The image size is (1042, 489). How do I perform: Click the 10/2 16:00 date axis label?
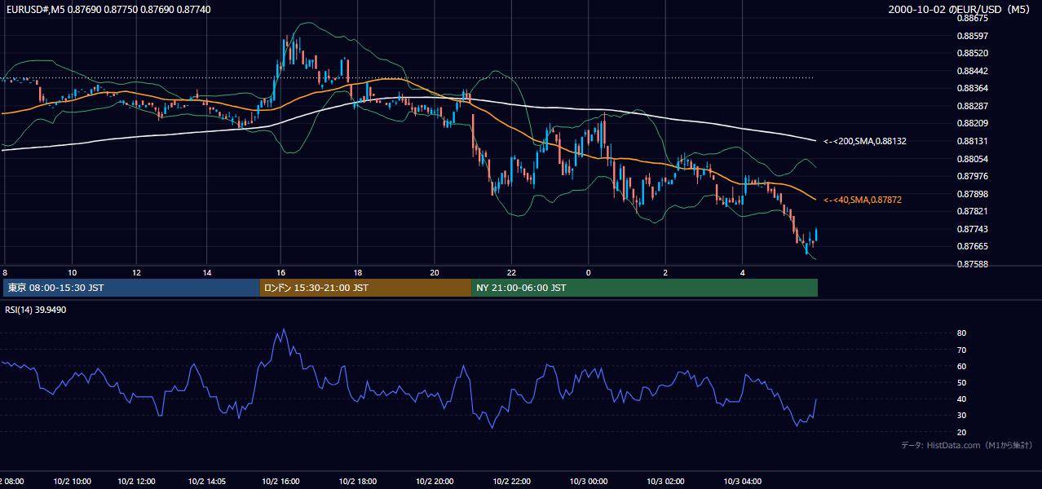281,481
